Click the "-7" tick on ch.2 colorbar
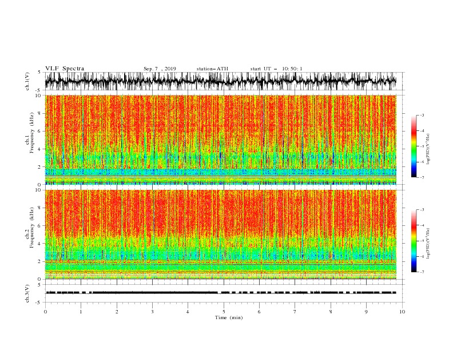This screenshot has height=350, width=453. [422, 272]
